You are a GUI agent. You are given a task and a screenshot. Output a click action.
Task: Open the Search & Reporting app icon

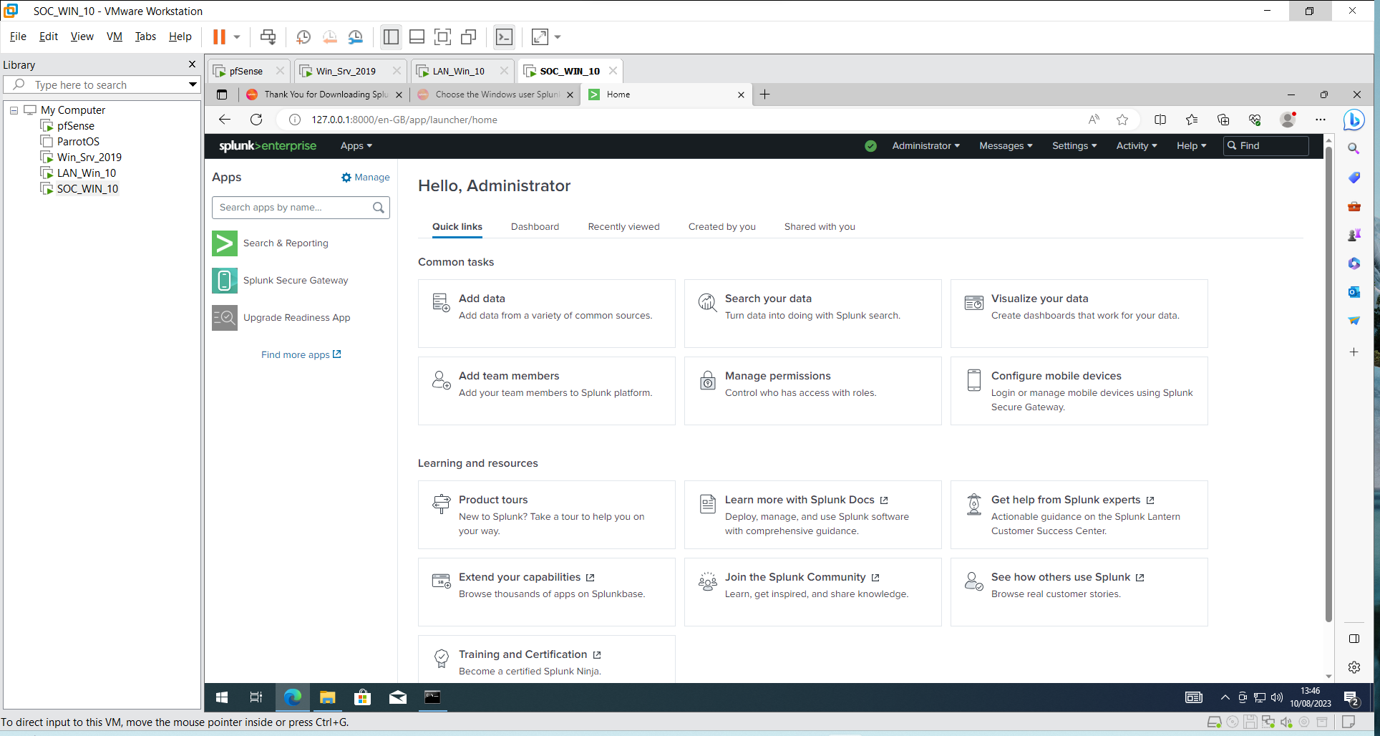click(x=224, y=243)
